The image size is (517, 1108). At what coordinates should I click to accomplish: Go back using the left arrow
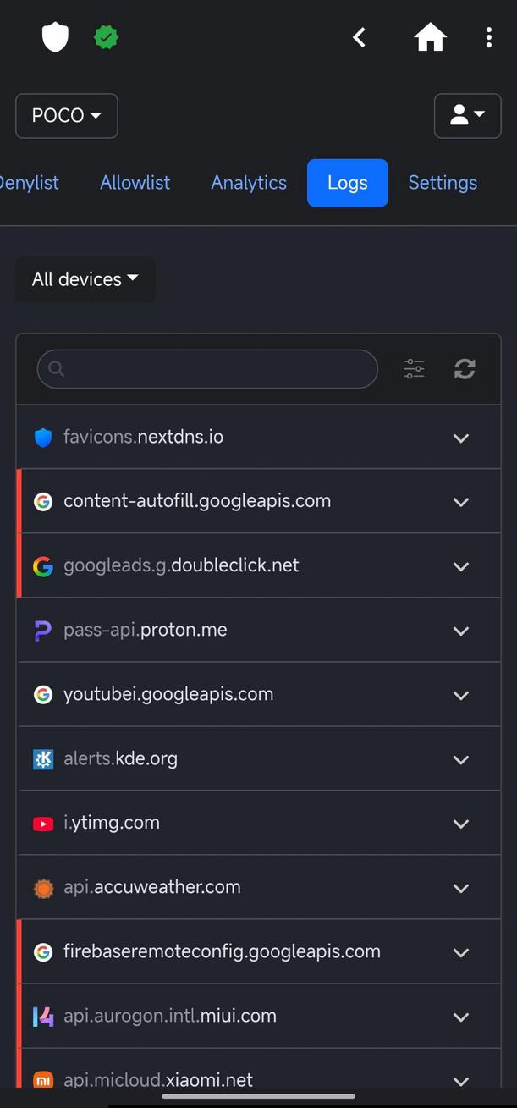pyautogui.click(x=359, y=36)
